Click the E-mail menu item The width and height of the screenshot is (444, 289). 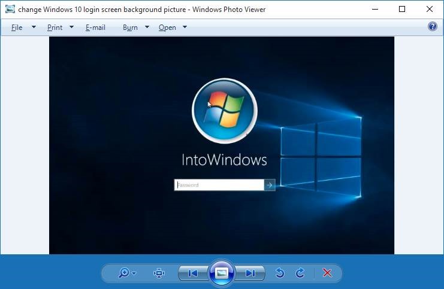click(x=95, y=28)
